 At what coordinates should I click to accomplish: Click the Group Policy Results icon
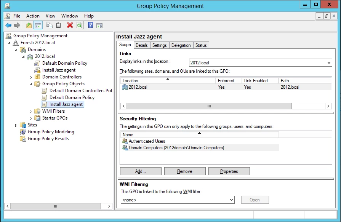point(23,139)
